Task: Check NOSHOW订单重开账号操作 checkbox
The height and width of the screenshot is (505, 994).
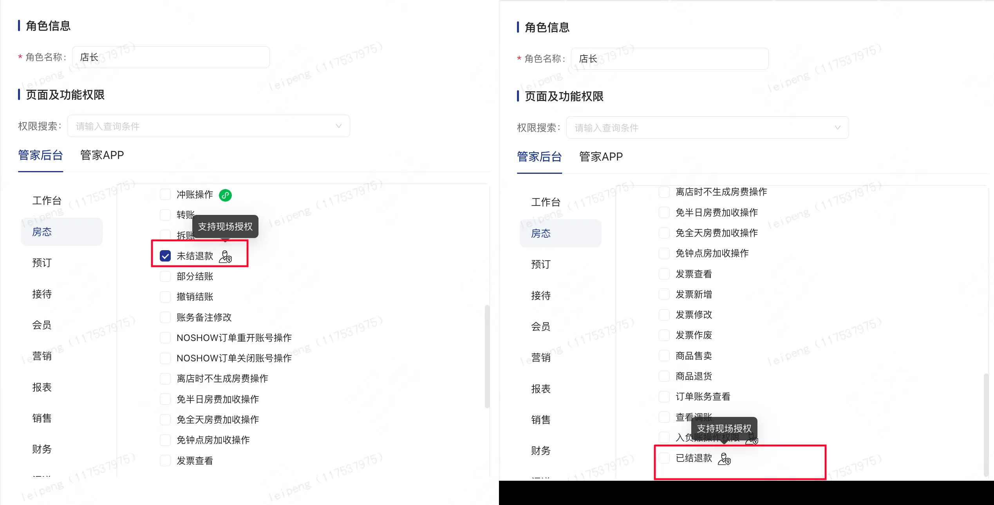Action: click(x=165, y=337)
